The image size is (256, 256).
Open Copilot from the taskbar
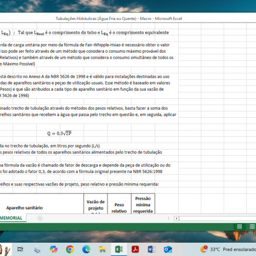coord(54,249)
